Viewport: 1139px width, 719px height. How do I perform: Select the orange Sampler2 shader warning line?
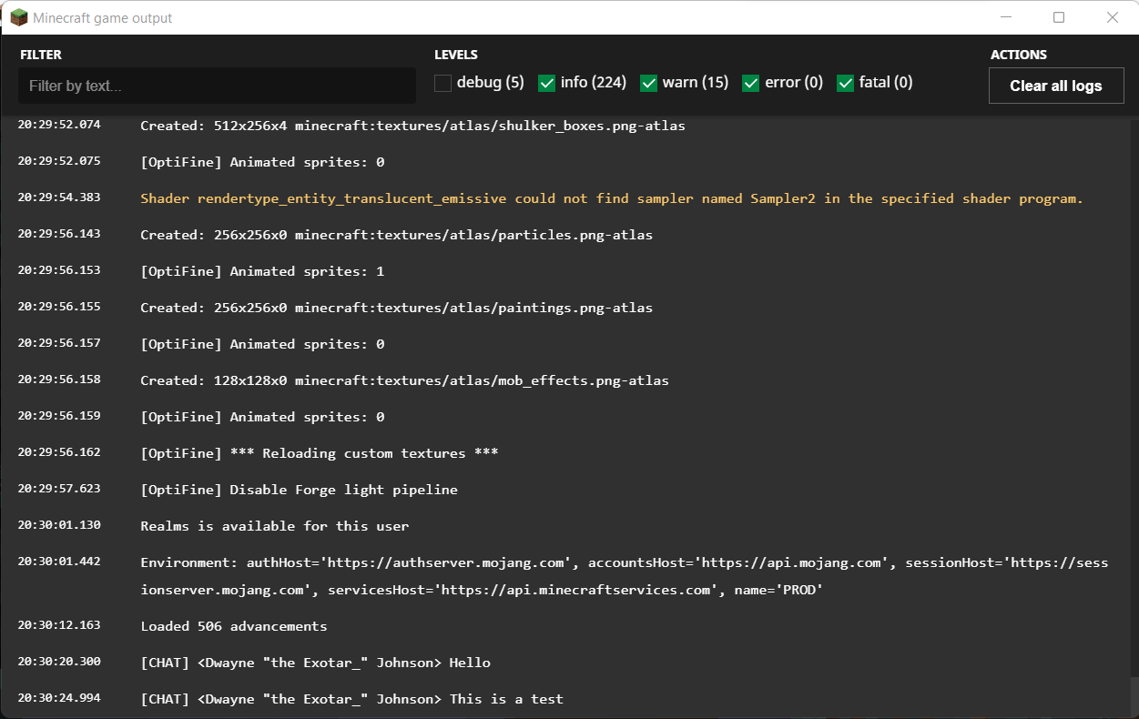(611, 198)
